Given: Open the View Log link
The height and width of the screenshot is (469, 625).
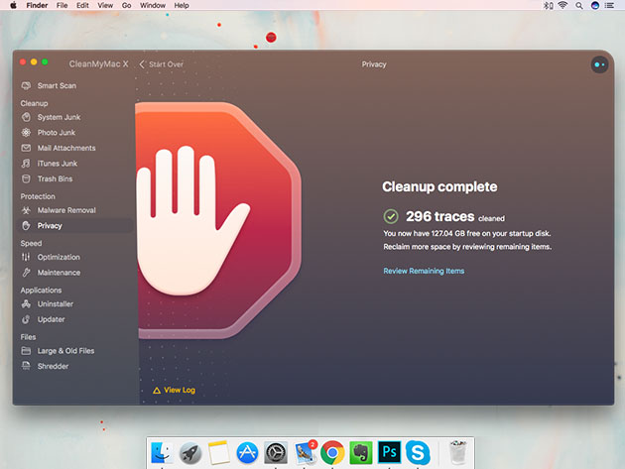Looking at the screenshot, I should [180, 390].
